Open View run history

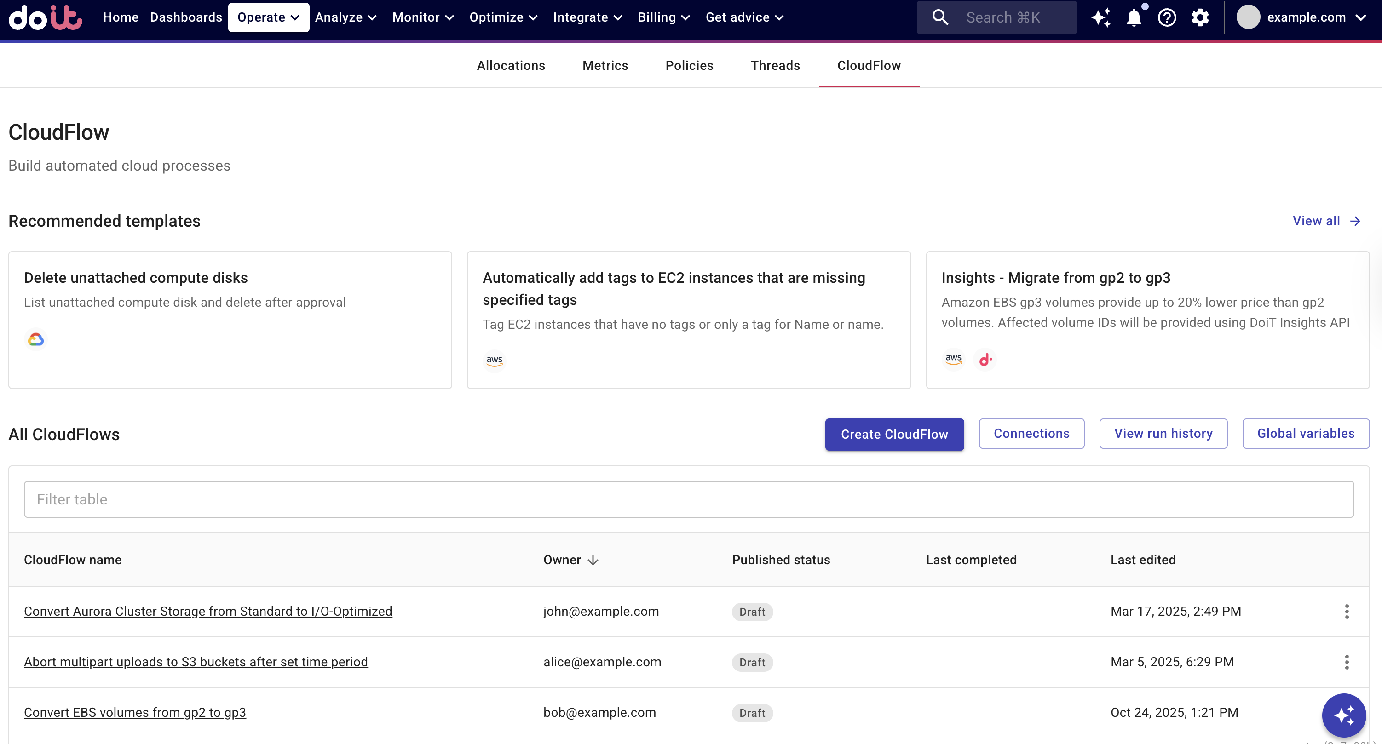pyautogui.click(x=1163, y=434)
